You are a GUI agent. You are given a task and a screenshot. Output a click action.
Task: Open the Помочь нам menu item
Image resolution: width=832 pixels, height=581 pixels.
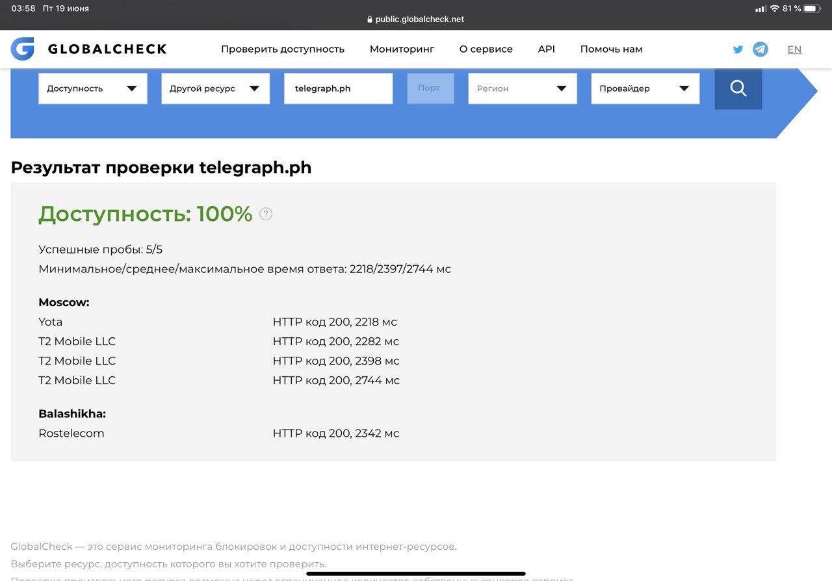pyautogui.click(x=612, y=49)
